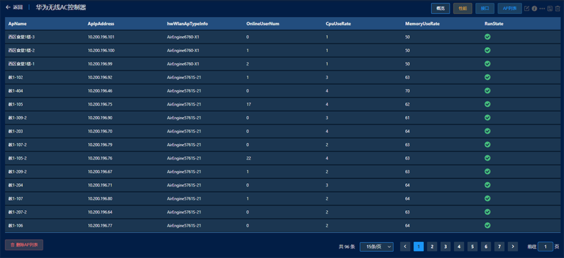Click the 共 96 条 total count text
The image size is (564, 258).
pyautogui.click(x=347, y=247)
